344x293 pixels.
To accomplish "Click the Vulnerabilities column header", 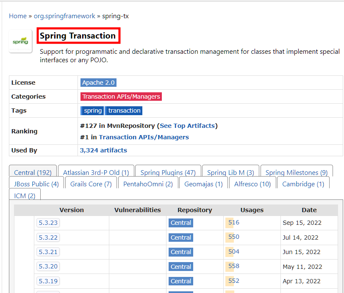I will [138, 210].
